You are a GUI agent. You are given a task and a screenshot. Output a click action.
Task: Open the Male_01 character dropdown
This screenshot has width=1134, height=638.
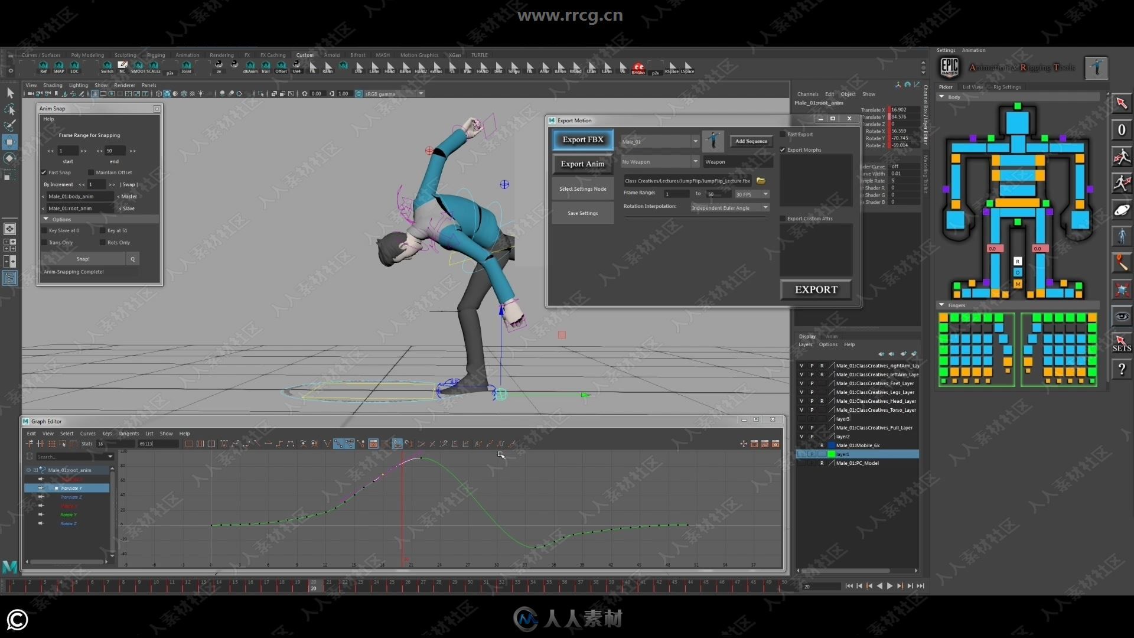(660, 142)
